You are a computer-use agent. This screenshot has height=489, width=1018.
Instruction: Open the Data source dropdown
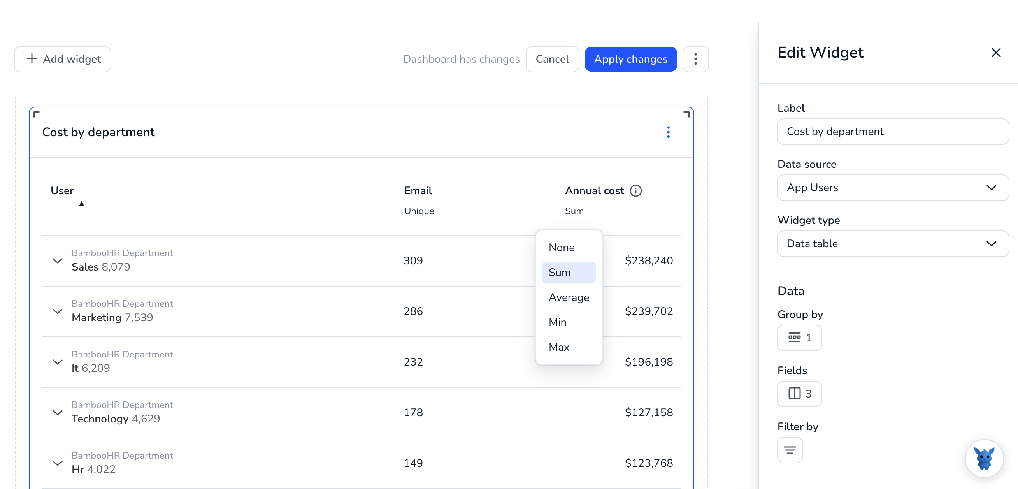pyautogui.click(x=892, y=188)
